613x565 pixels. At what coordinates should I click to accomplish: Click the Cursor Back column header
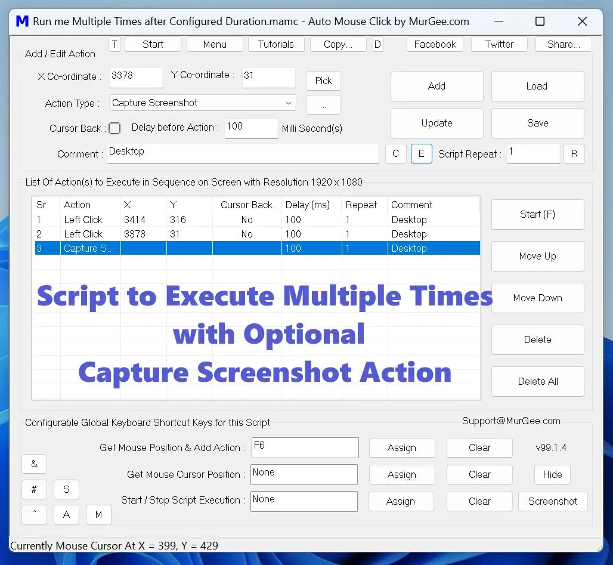(x=247, y=205)
